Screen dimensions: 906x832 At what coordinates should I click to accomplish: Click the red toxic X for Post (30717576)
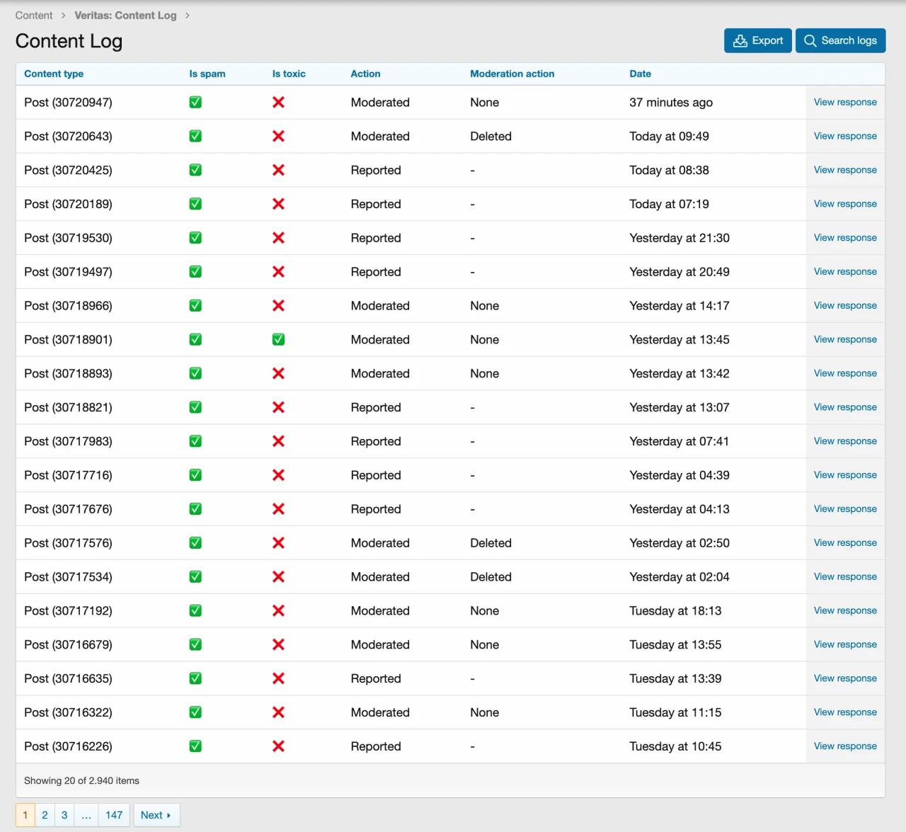[278, 542]
